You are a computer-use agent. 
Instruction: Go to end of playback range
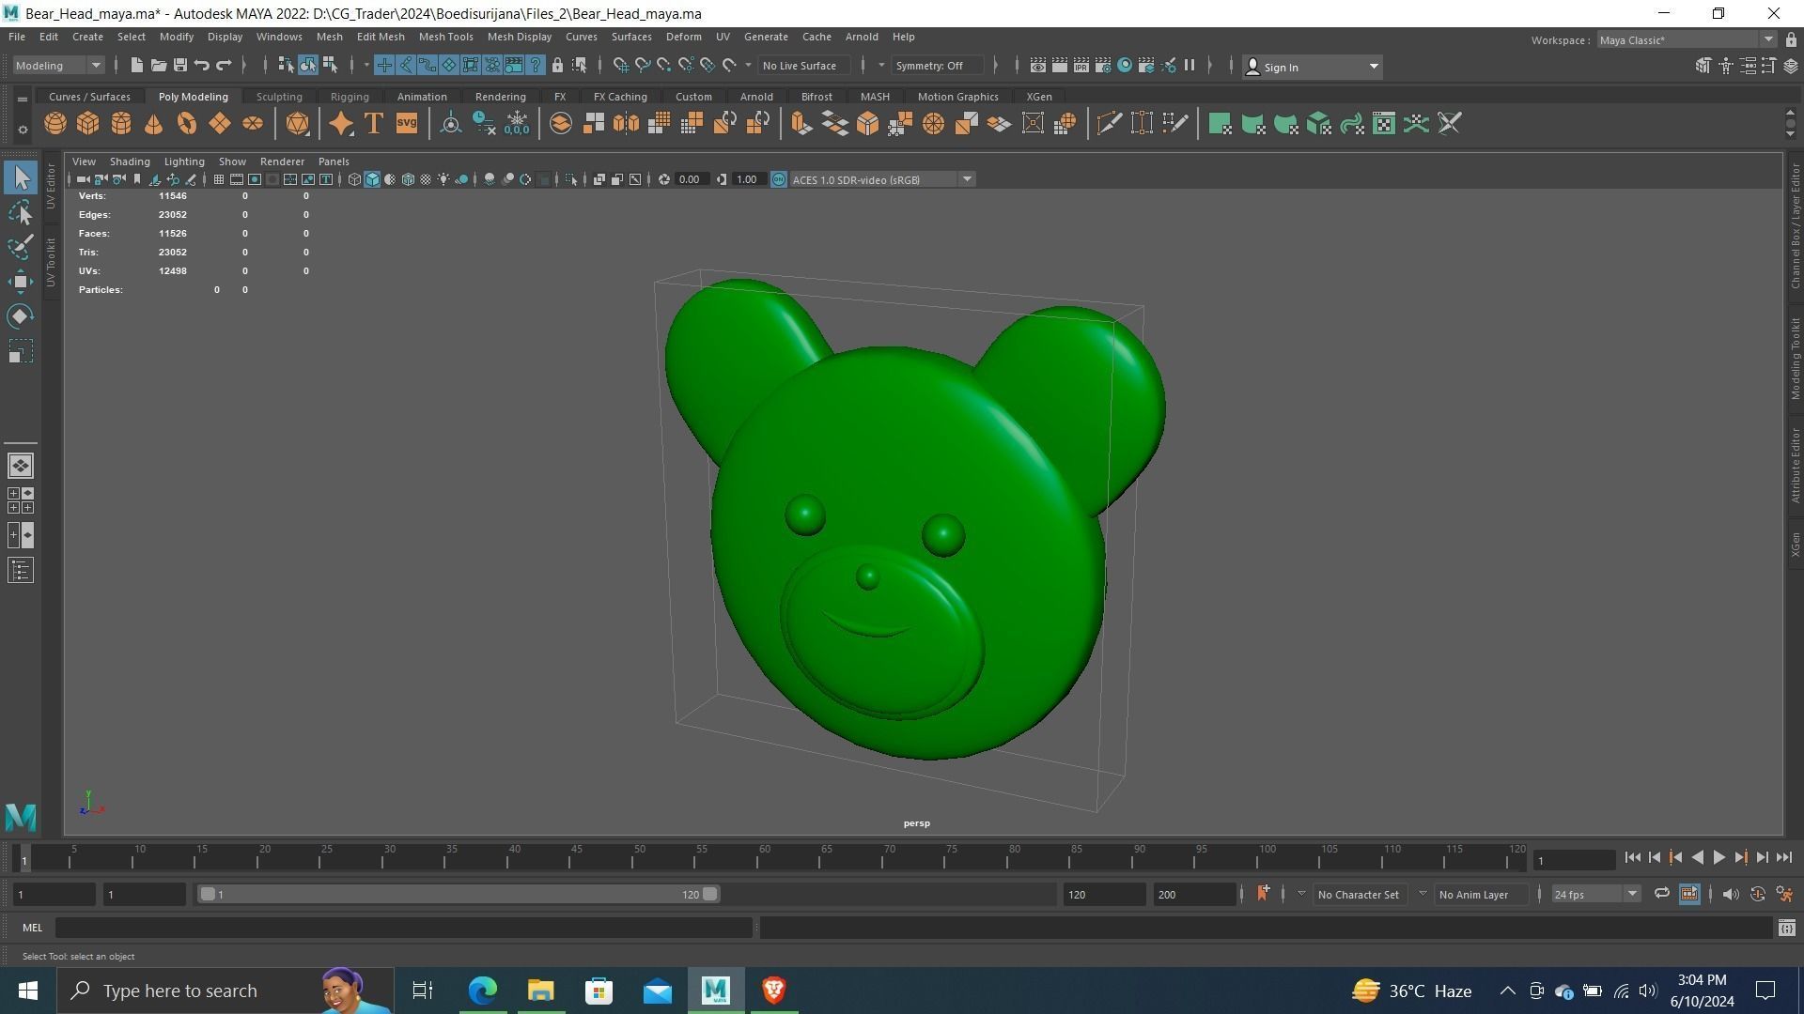1783,858
